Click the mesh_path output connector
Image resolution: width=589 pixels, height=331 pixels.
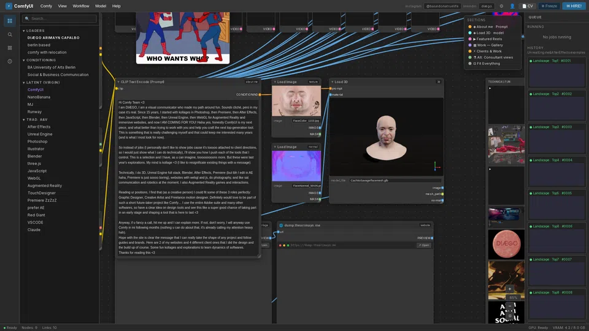[442, 194]
